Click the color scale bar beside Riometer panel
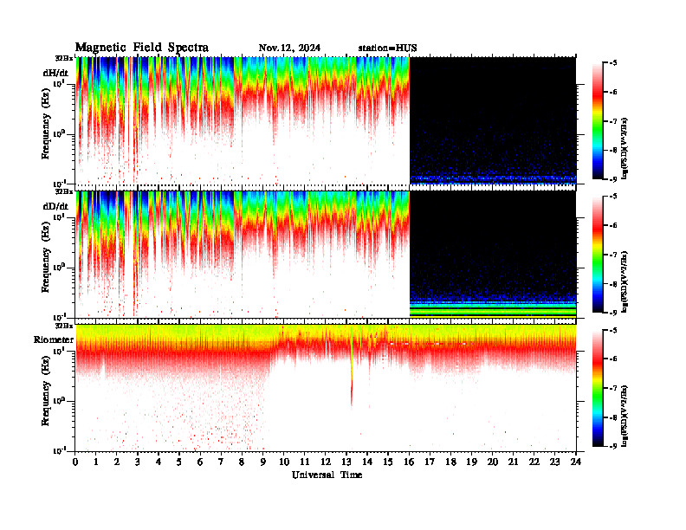Image resolution: width=686 pixels, height=530 pixels. [x=598, y=387]
